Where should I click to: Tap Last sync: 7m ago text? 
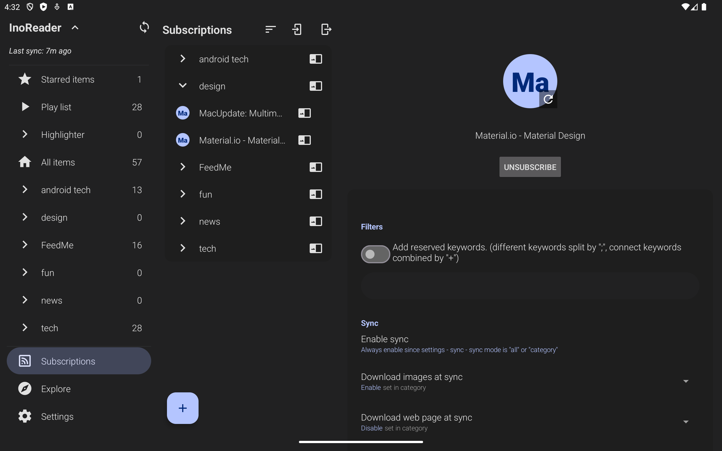[40, 51]
